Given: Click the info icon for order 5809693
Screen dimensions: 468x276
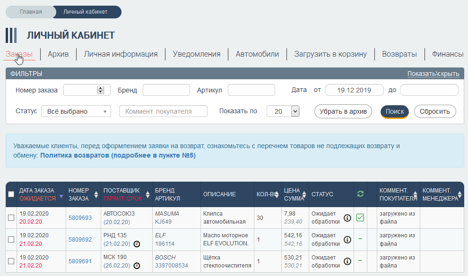Looking at the screenshot, I should pos(347,218).
